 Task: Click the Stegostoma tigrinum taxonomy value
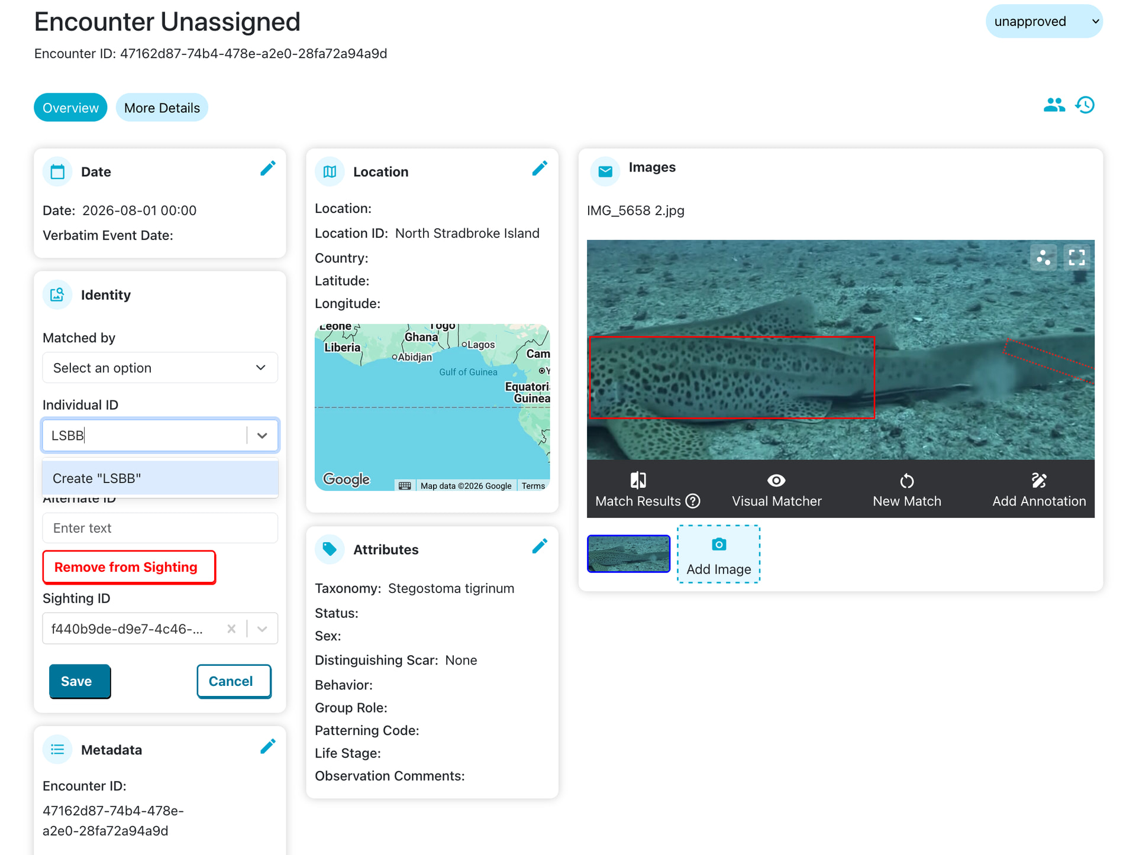coord(451,588)
